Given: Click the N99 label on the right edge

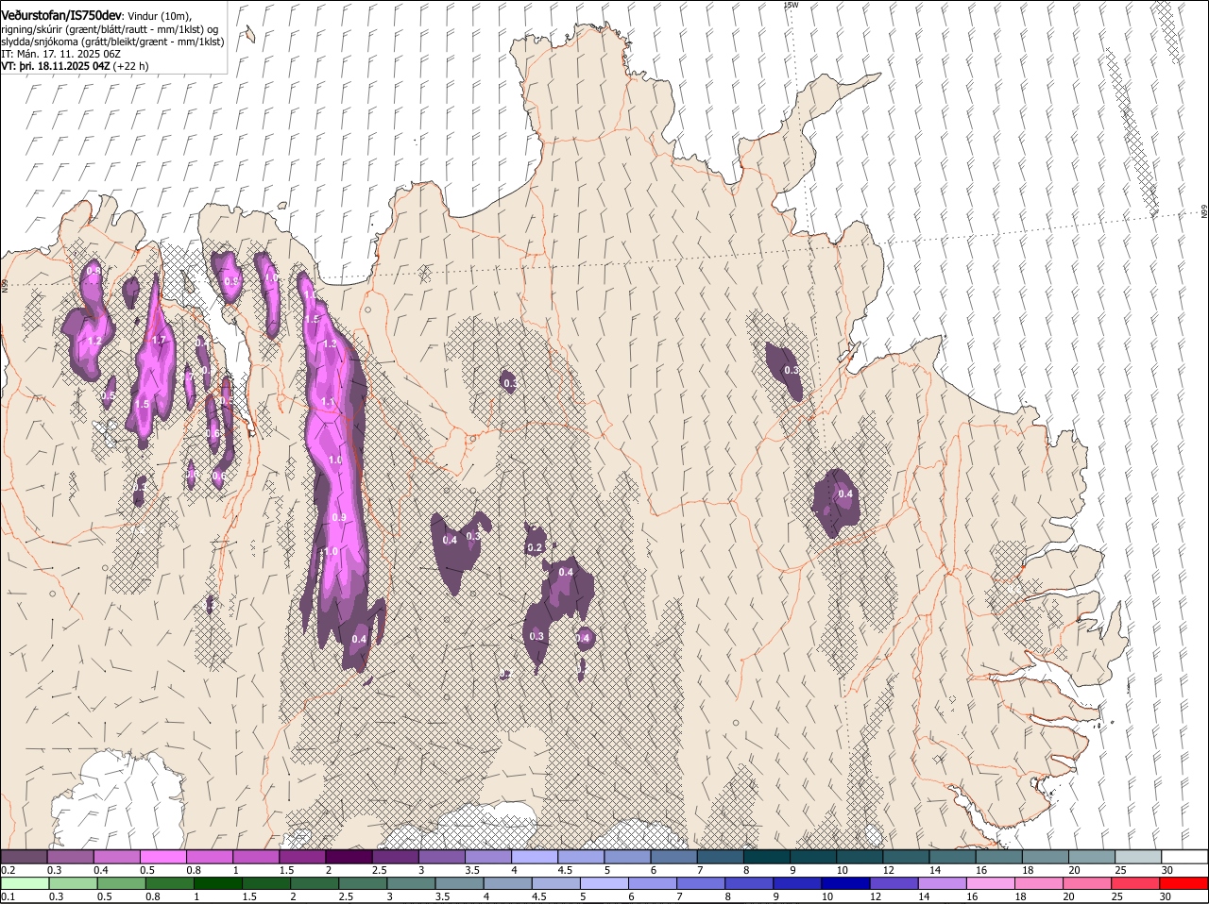Looking at the screenshot, I should pyautogui.click(x=1204, y=212).
